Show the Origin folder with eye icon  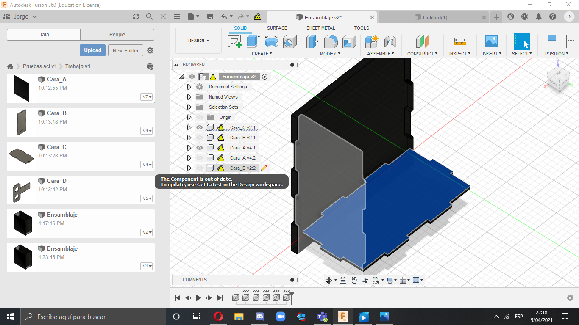pyautogui.click(x=200, y=117)
